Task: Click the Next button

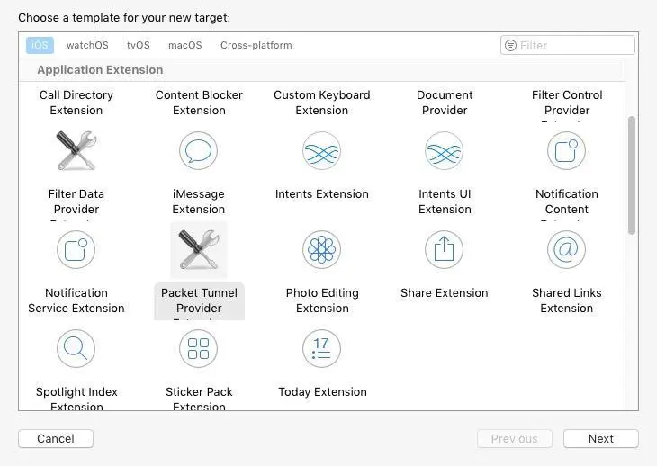Action: click(x=601, y=438)
